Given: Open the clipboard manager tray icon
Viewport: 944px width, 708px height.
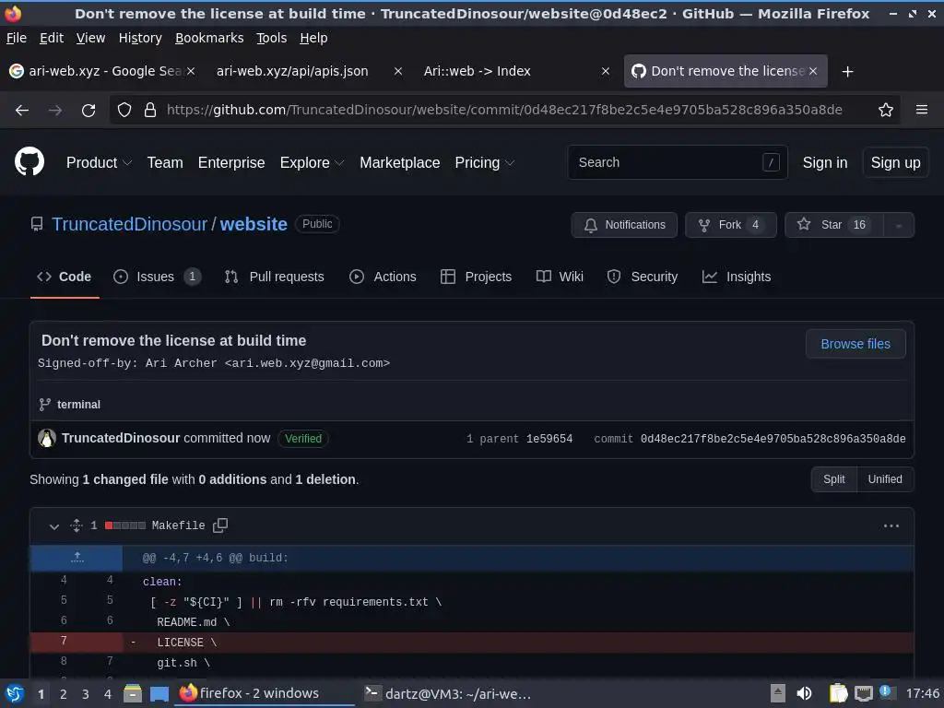Looking at the screenshot, I should click(838, 693).
